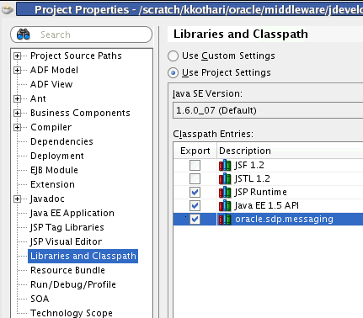Select Business Components label in tree
The width and height of the screenshot is (363, 318).
80,113
